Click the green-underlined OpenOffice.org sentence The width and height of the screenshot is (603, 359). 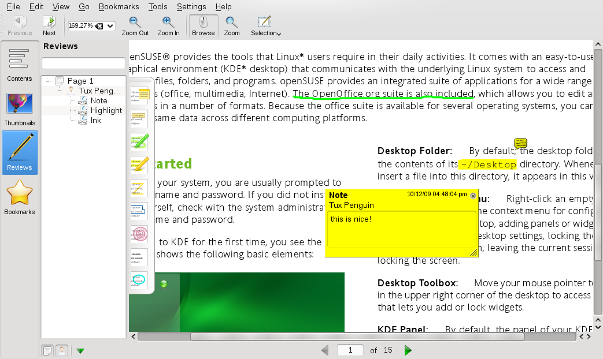pyautogui.click(x=383, y=94)
